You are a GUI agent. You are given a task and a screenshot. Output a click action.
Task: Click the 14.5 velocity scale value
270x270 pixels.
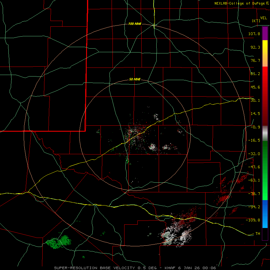pyautogui.click(x=255, y=114)
